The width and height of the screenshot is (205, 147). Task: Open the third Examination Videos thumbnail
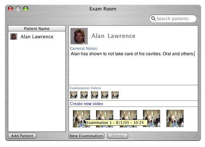pyautogui.click(x=95, y=95)
